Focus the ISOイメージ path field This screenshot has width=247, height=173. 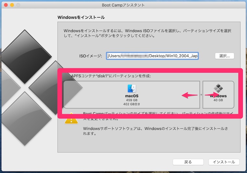(x=152, y=56)
